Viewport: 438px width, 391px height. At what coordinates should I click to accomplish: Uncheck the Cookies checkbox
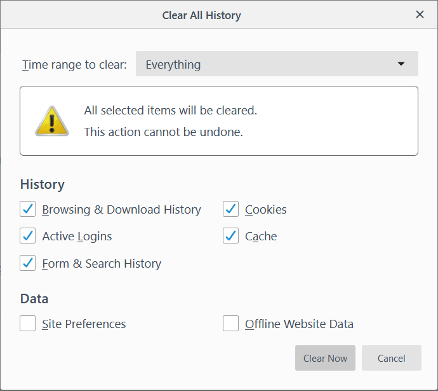coord(231,209)
